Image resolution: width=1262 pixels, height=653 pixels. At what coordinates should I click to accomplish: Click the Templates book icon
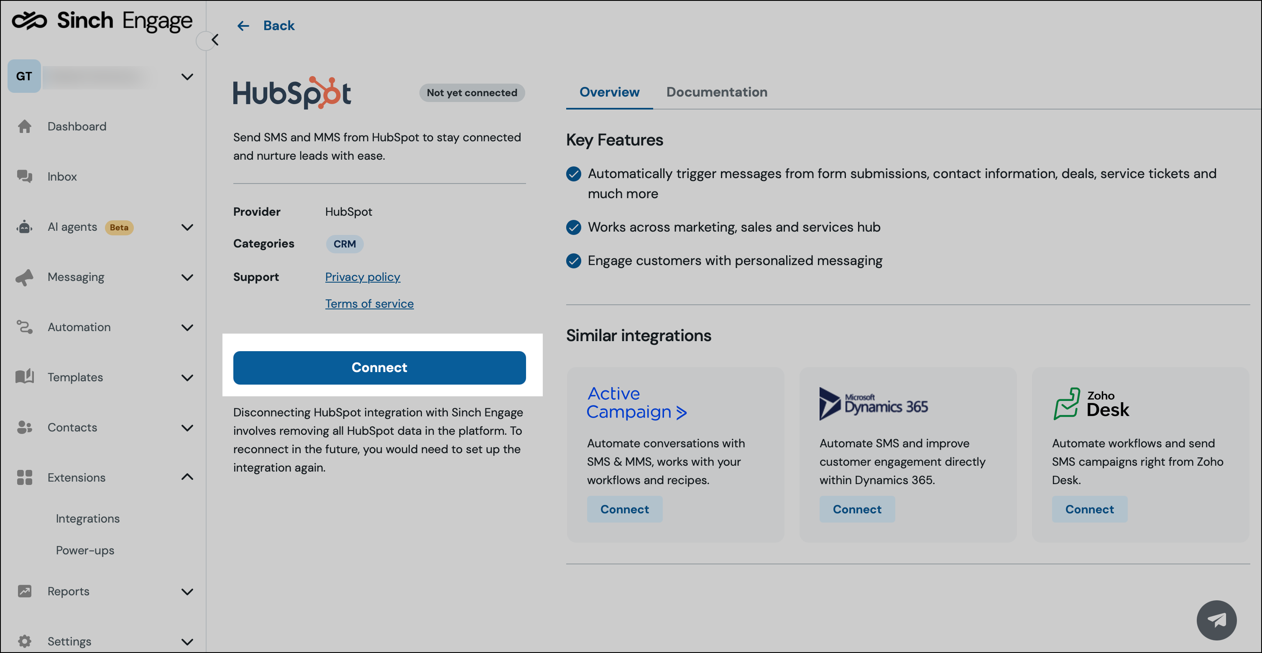pyautogui.click(x=25, y=377)
